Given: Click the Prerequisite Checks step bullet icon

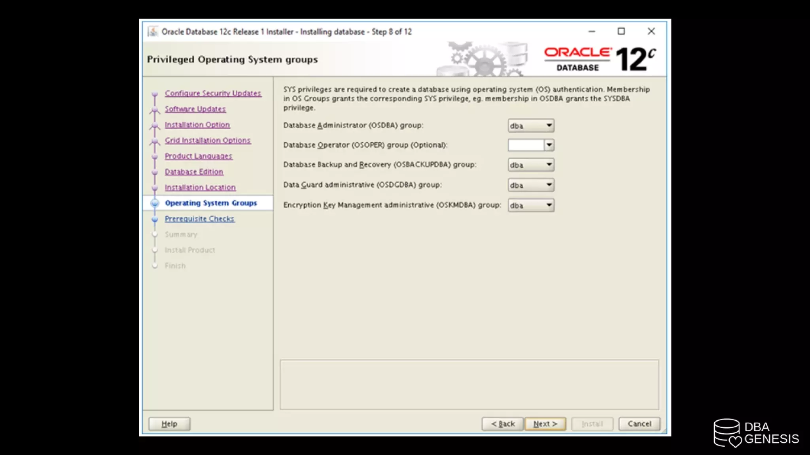Looking at the screenshot, I should coord(155,219).
